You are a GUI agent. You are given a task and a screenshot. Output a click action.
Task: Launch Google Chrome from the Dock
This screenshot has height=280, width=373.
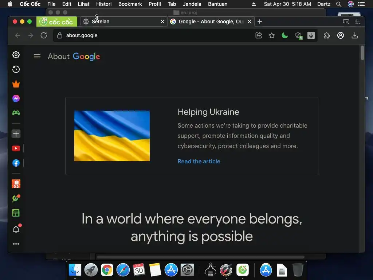(107, 270)
